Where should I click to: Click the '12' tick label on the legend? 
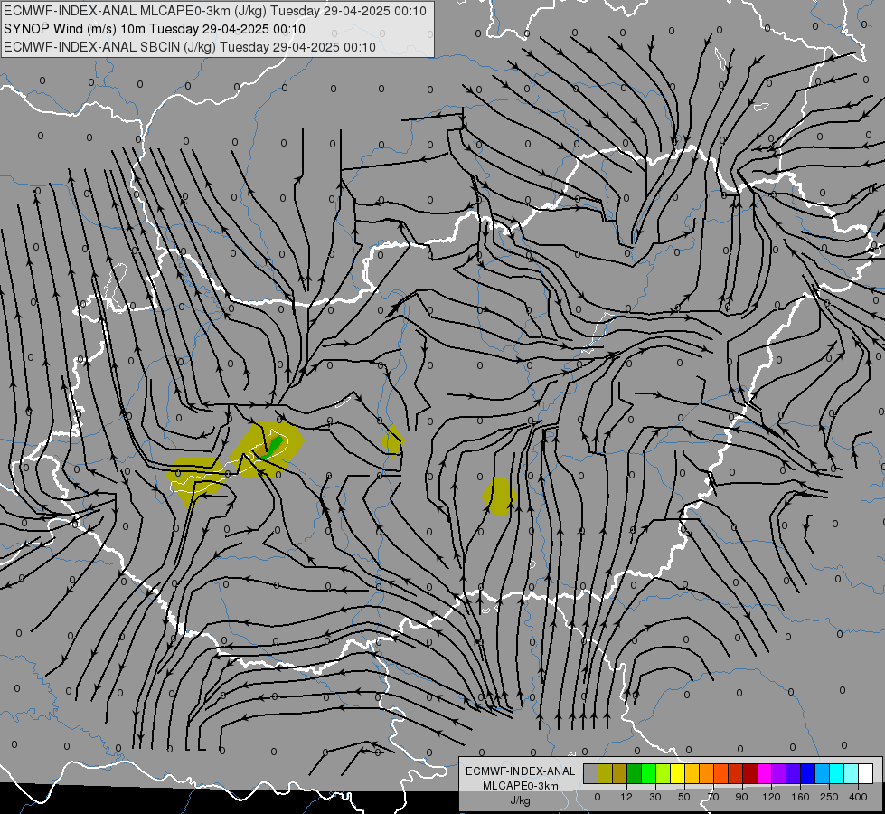[626, 797]
